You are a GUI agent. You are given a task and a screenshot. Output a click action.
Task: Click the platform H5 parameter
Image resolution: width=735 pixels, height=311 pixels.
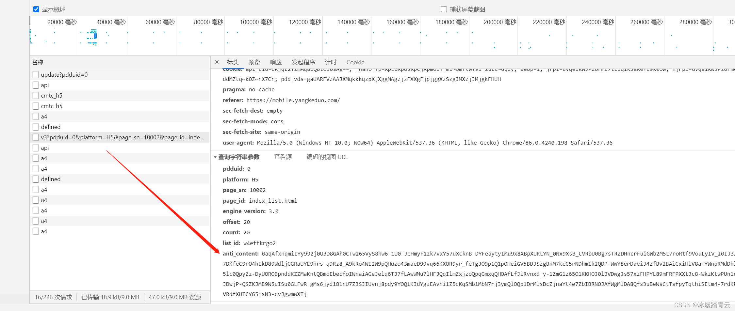tap(240, 179)
